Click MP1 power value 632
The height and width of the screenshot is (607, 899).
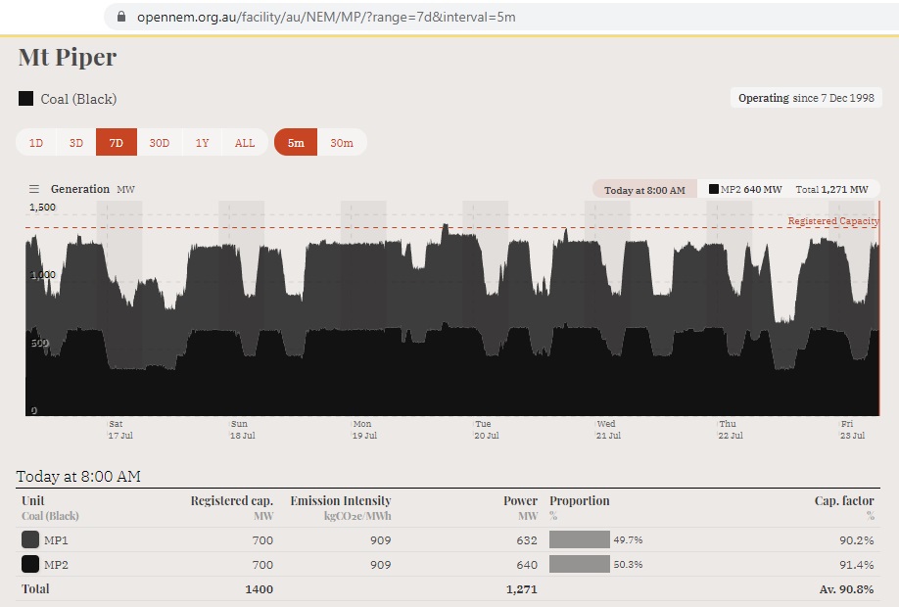pyautogui.click(x=526, y=540)
